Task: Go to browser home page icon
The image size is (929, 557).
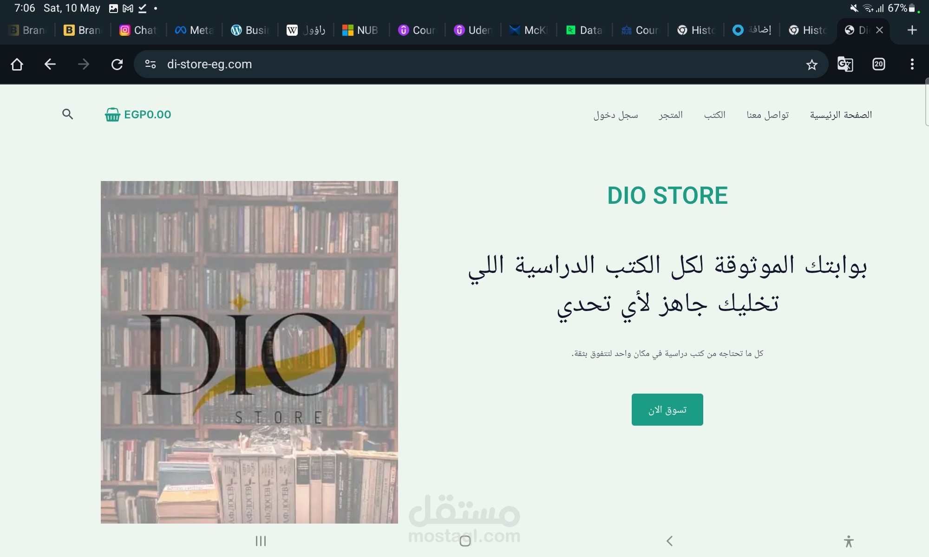Action: coord(17,64)
